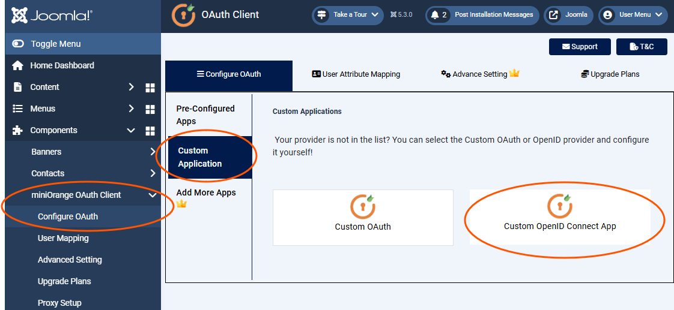Click the Joomla logo in the sidebar header

(52, 16)
